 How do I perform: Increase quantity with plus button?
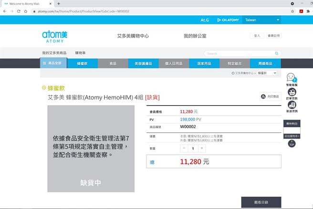[x=202, y=148]
